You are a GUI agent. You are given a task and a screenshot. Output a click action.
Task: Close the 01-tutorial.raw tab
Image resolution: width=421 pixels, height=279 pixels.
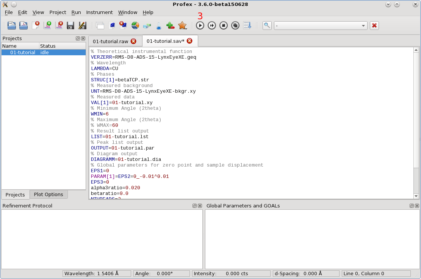[133, 41]
